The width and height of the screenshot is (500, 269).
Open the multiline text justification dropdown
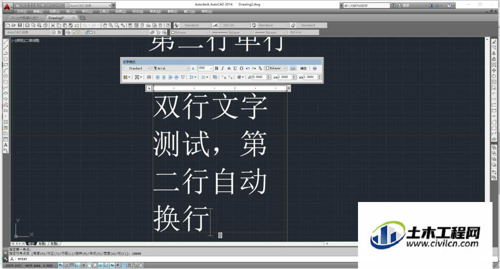[138, 77]
